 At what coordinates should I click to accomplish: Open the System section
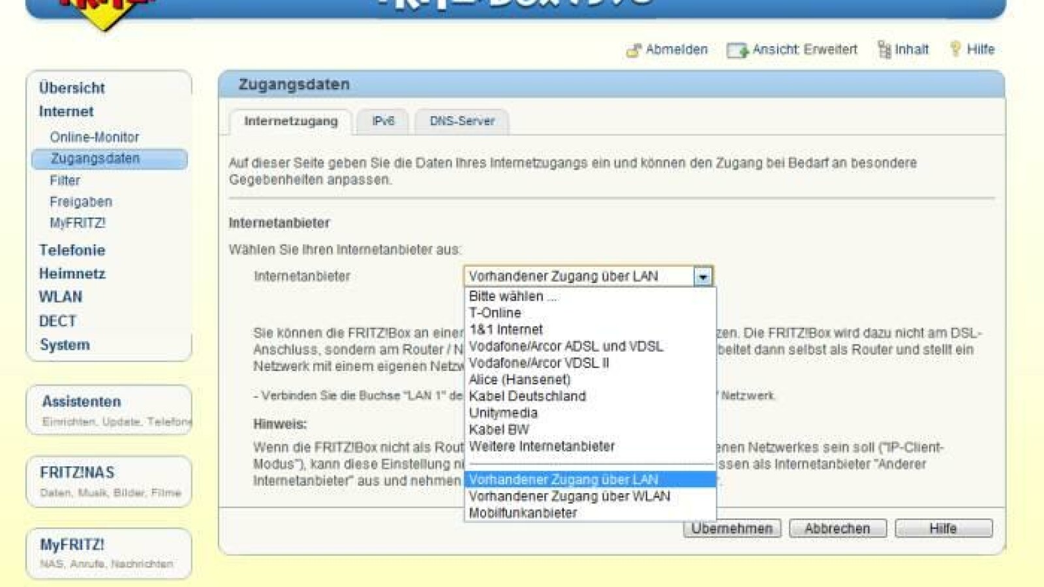click(65, 344)
